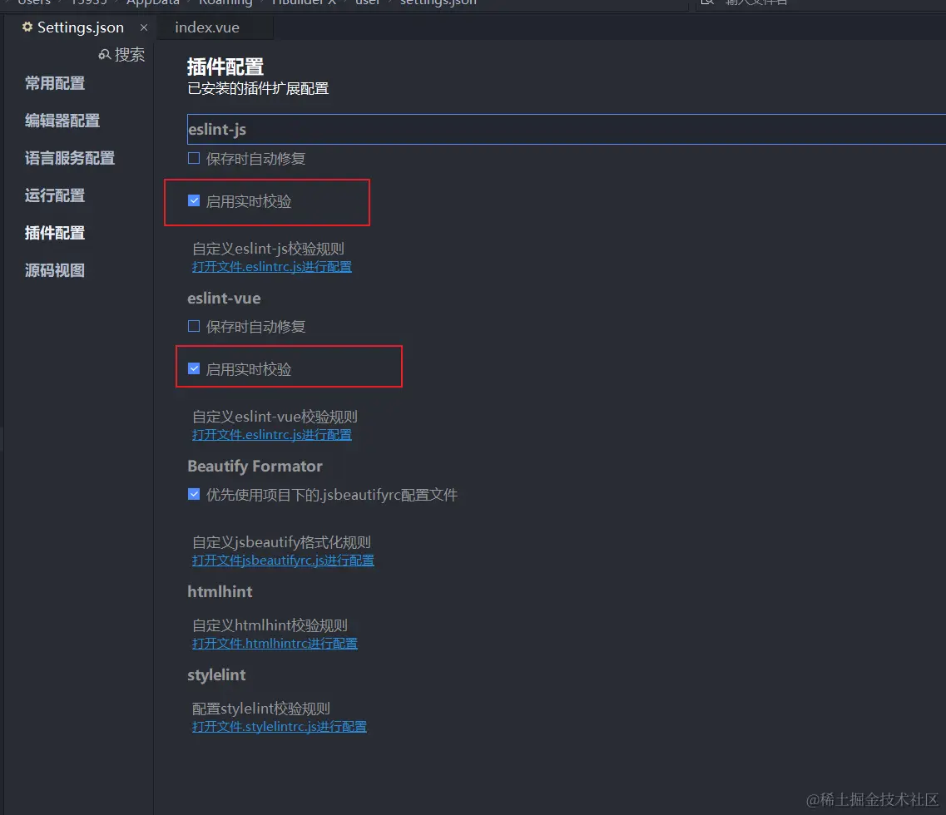Screen dimensions: 946x815
Task: Uncheck 启用实时校验 under eslint-vue
Action: tap(194, 368)
